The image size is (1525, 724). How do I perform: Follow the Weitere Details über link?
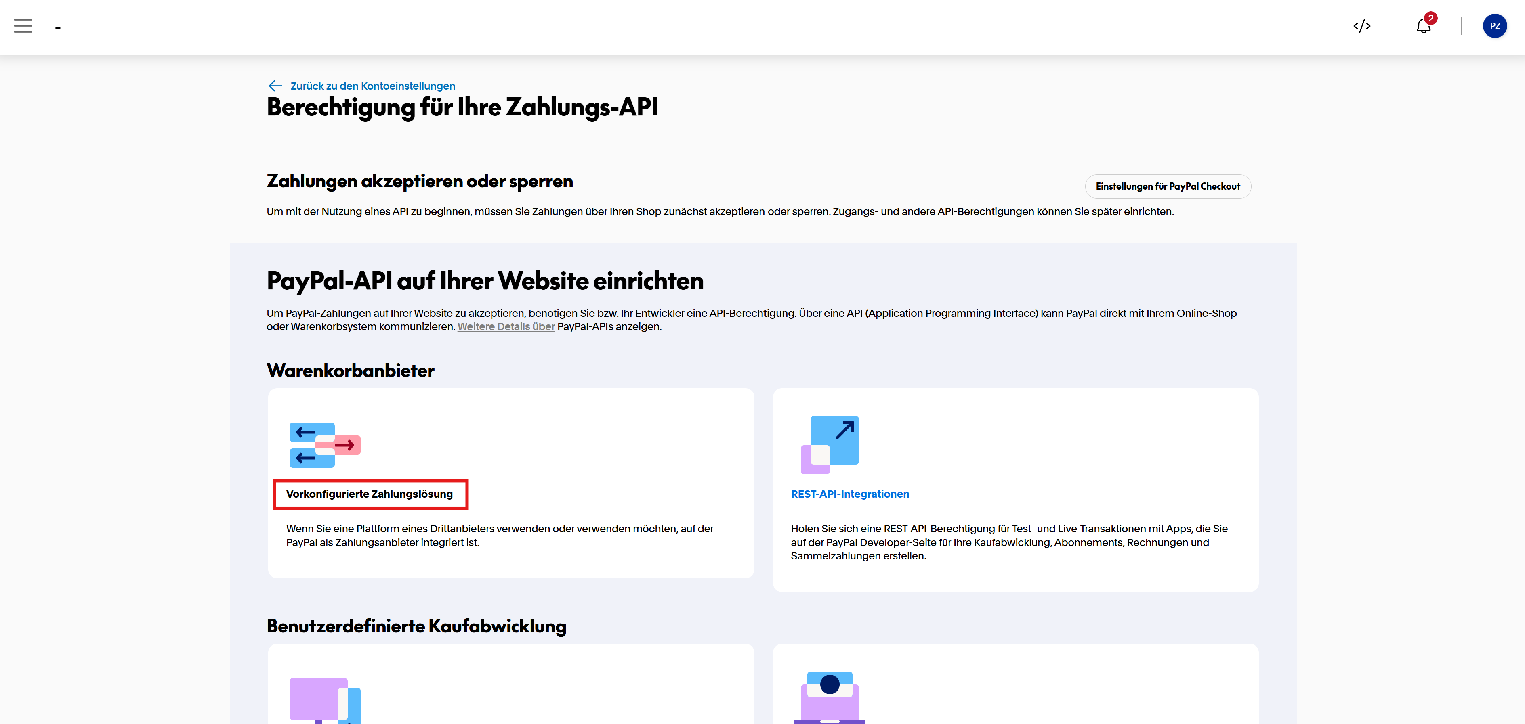point(506,326)
